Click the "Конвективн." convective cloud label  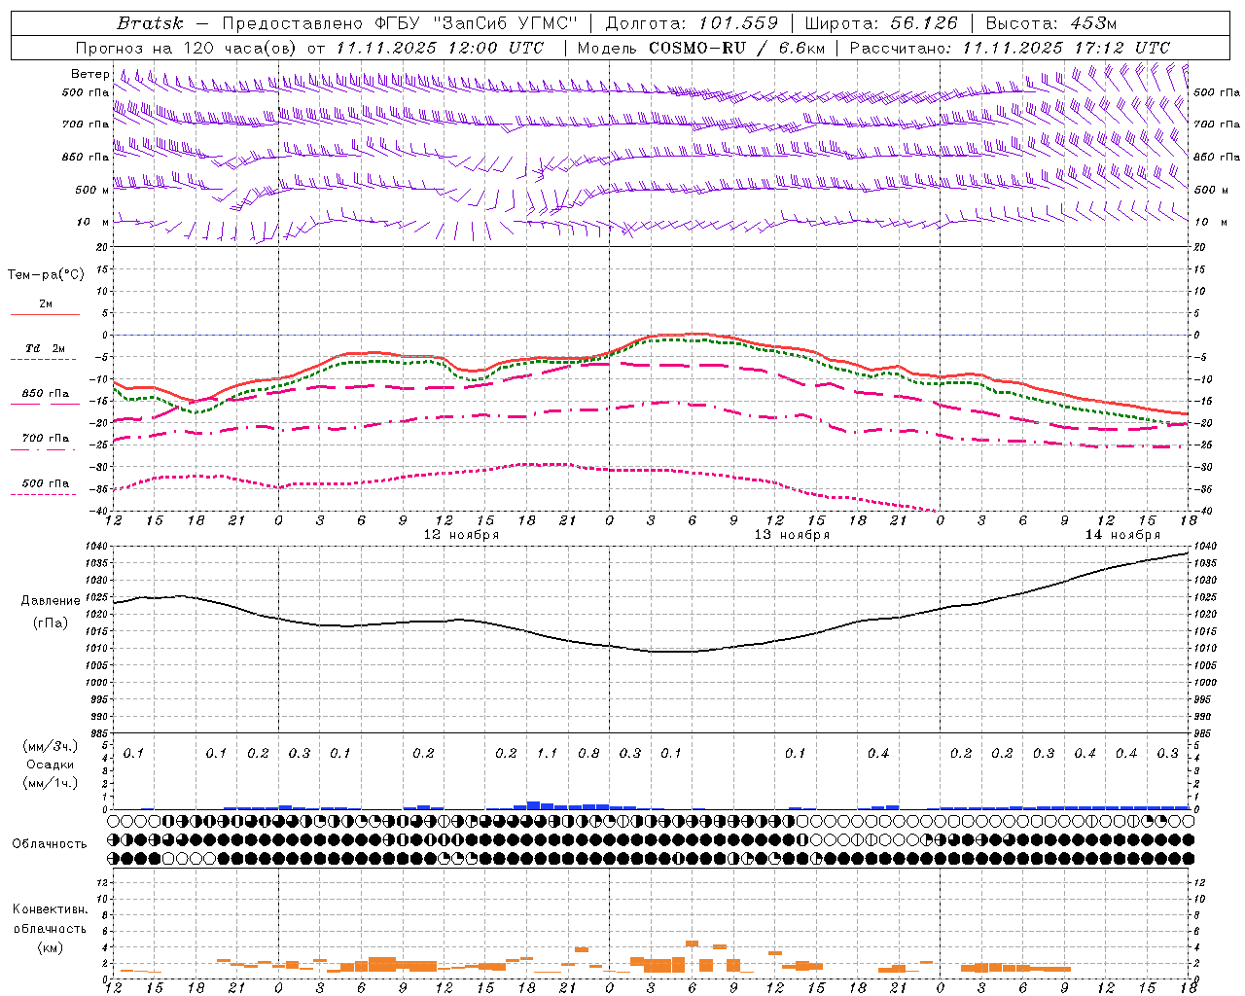[50, 909]
